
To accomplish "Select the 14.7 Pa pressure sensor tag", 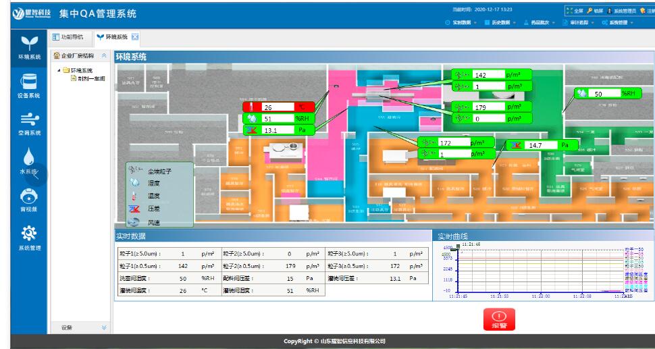I will pos(542,144).
